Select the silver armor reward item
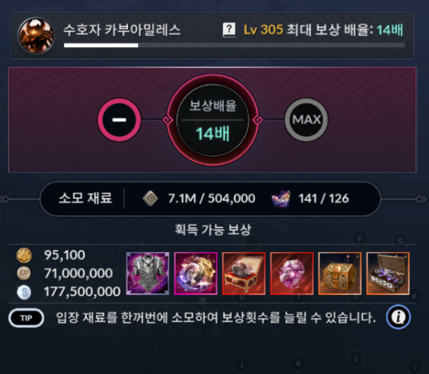 pos(148,273)
